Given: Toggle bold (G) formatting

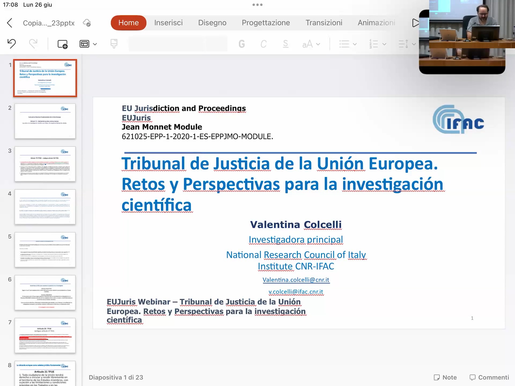Looking at the screenshot, I should [x=242, y=44].
